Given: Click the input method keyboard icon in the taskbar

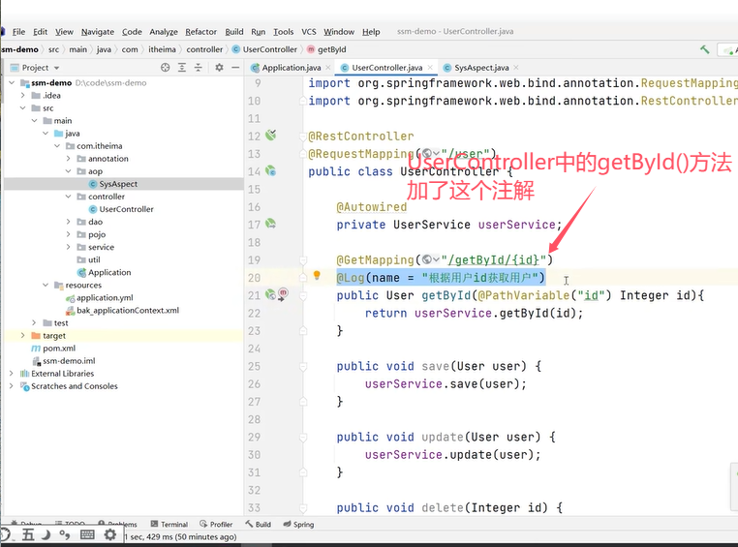Looking at the screenshot, I should point(87,534).
